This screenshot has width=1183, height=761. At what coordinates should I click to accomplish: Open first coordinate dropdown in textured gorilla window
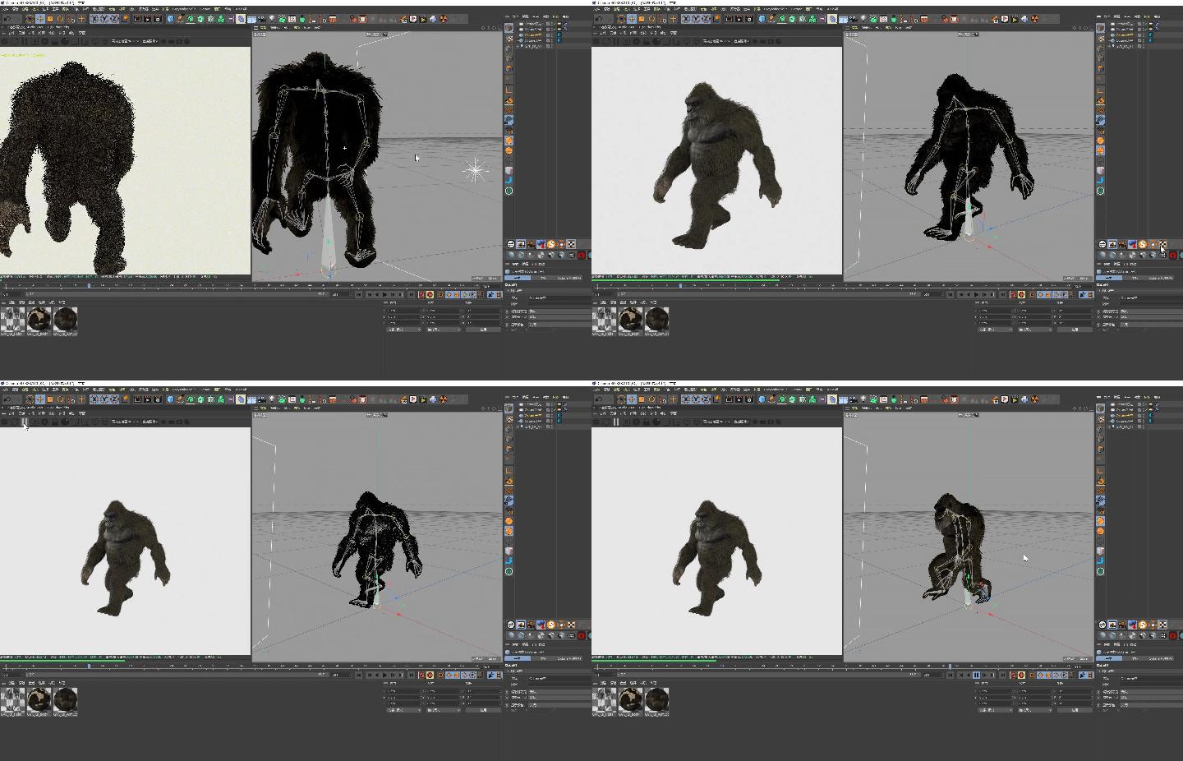(995, 710)
